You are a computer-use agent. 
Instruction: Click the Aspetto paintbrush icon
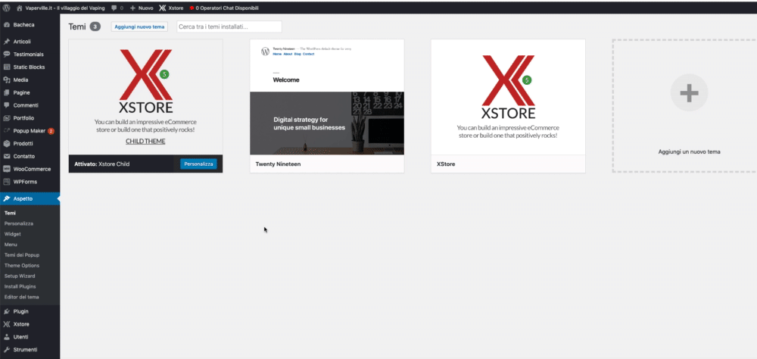(x=7, y=198)
